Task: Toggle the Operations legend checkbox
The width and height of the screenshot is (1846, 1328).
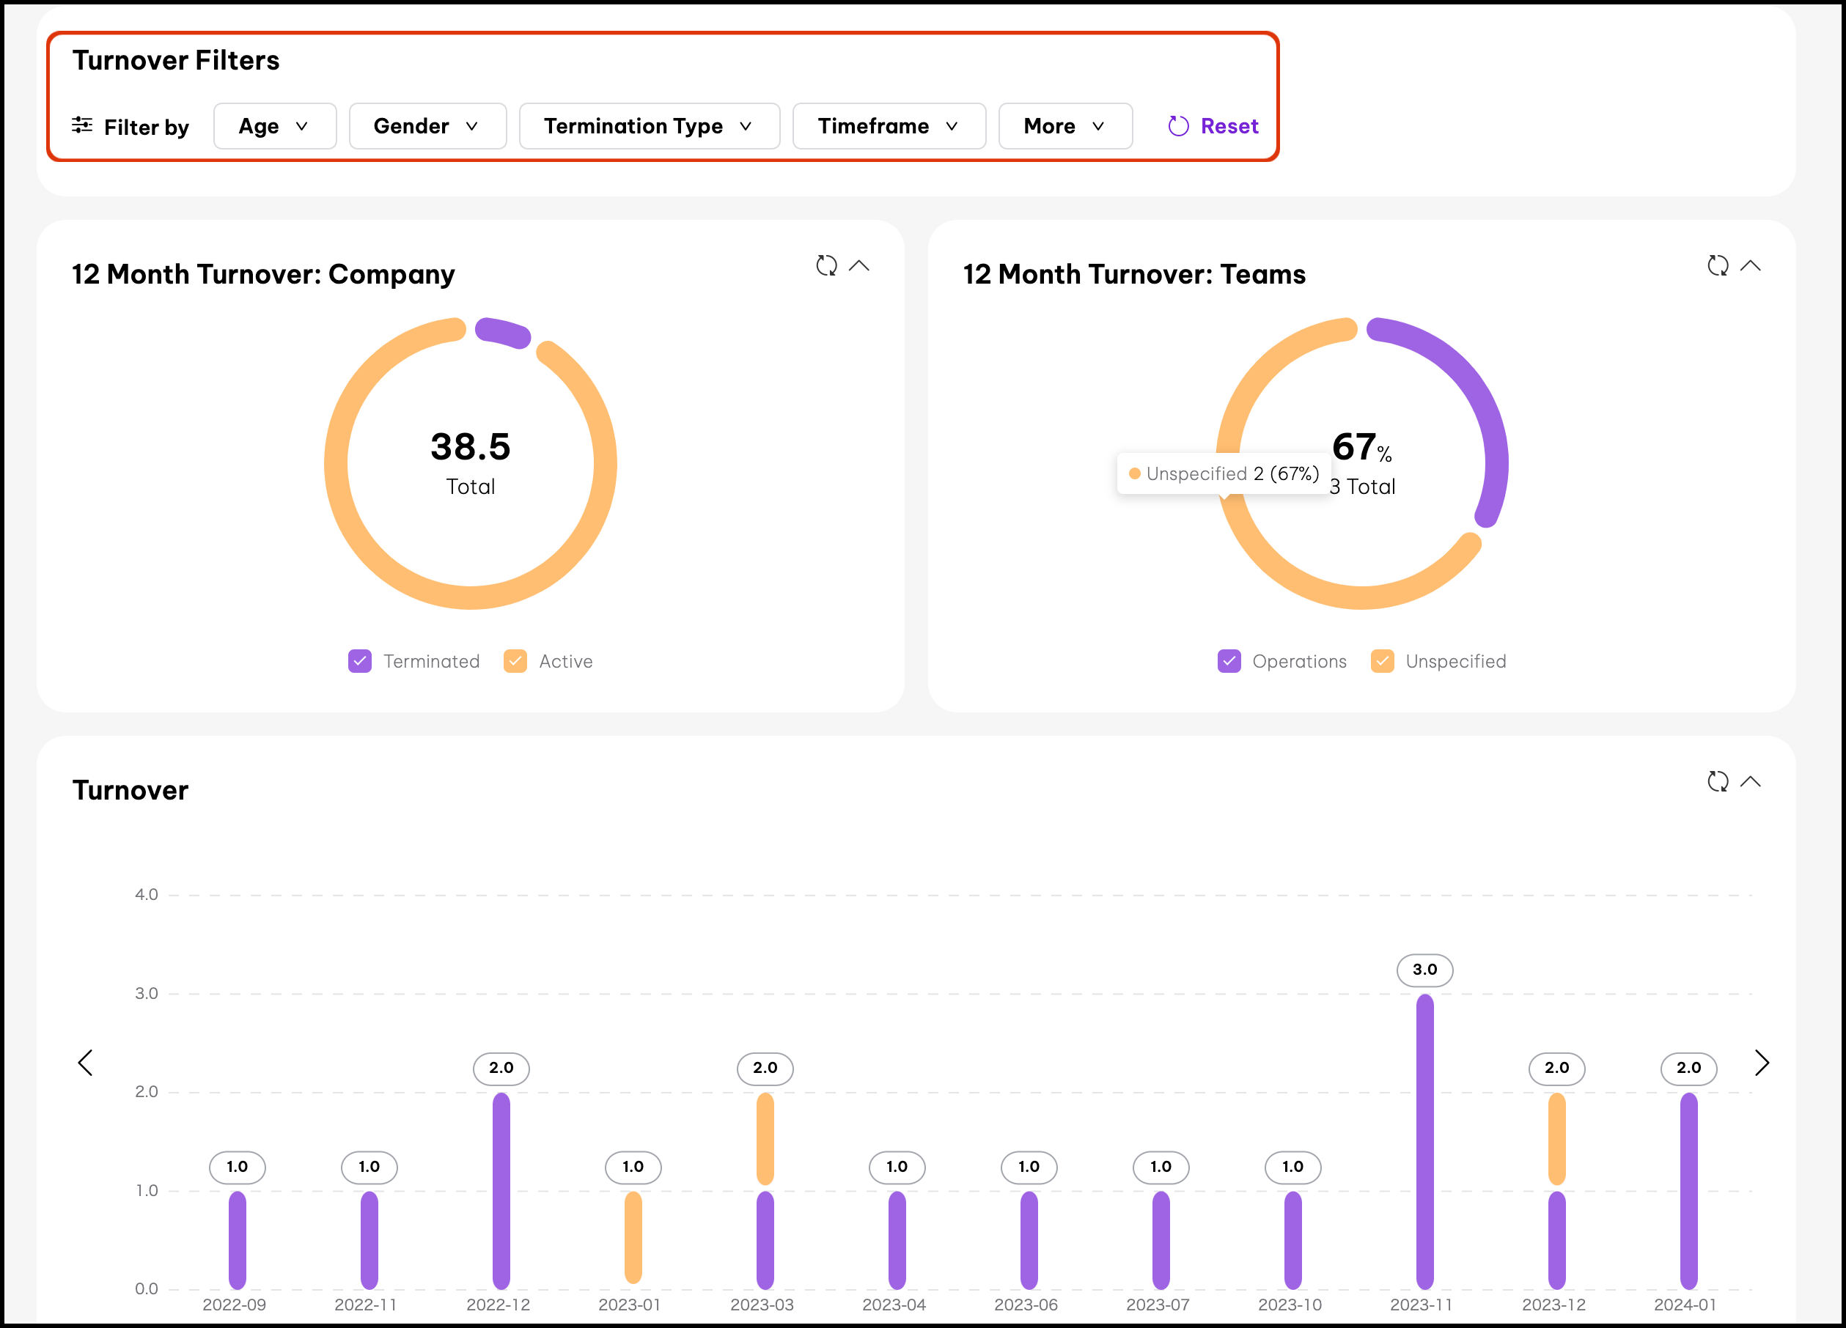Action: 1229,662
